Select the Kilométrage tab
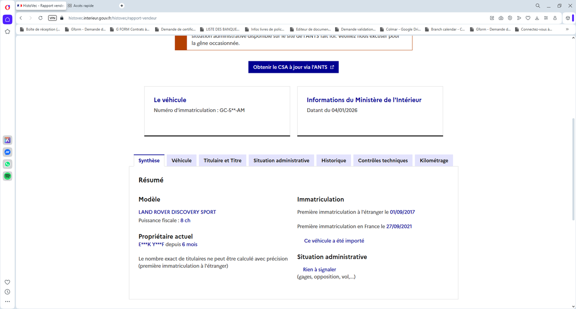576x309 pixels. point(433,160)
